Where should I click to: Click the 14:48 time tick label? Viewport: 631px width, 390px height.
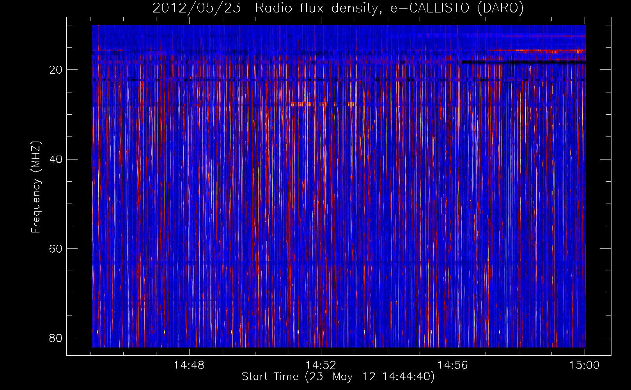pos(189,365)
